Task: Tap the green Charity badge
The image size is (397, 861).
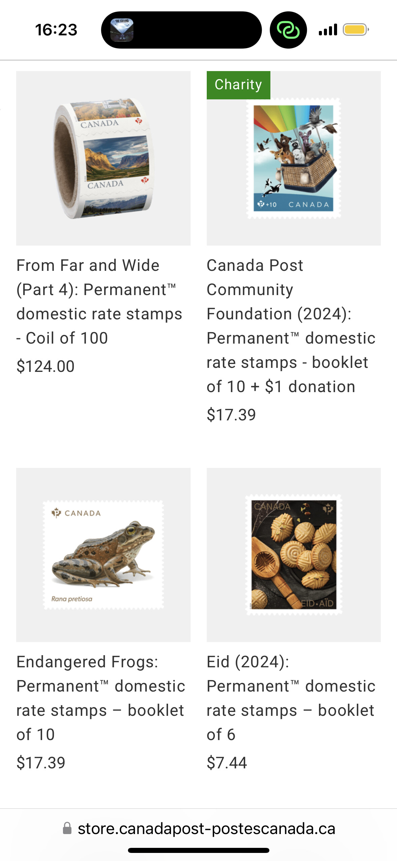Action: coord(238,85)
